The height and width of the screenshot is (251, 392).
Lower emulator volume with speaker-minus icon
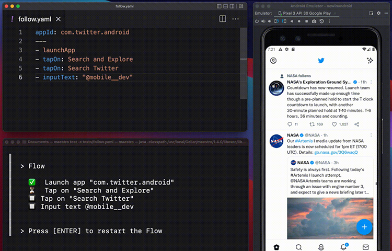point(270,21)
